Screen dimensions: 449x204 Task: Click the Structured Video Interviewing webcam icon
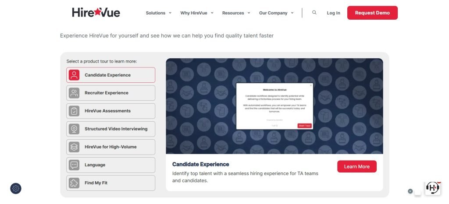[x=74, y=129]
